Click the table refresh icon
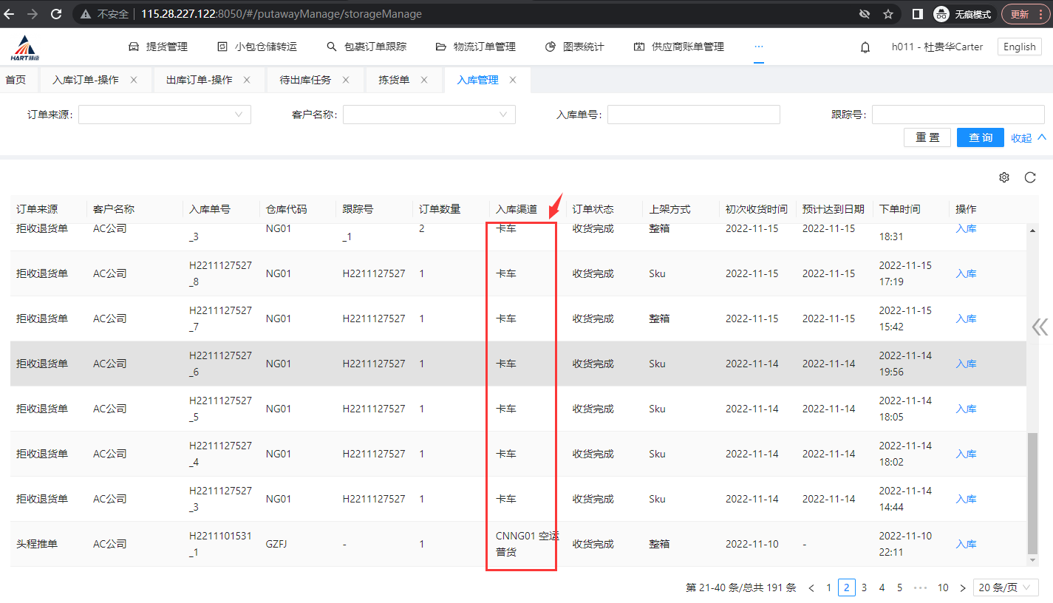Viewport: 1053px width, 603px height. [x=1030, y=177]
